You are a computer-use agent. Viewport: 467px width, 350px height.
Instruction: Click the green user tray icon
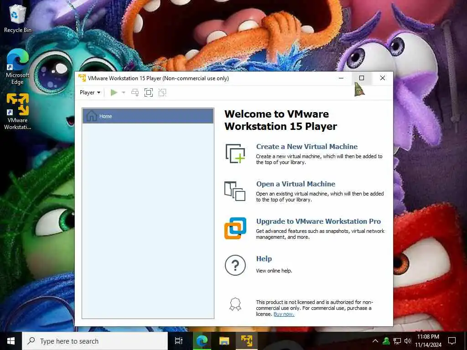[x=386, y=341]
